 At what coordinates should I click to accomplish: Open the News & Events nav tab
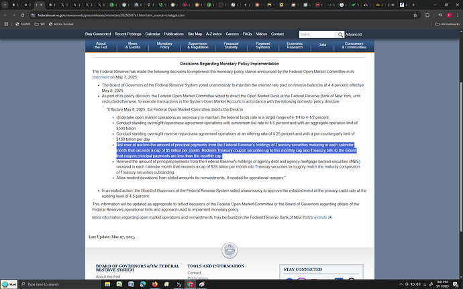point(133,46)
